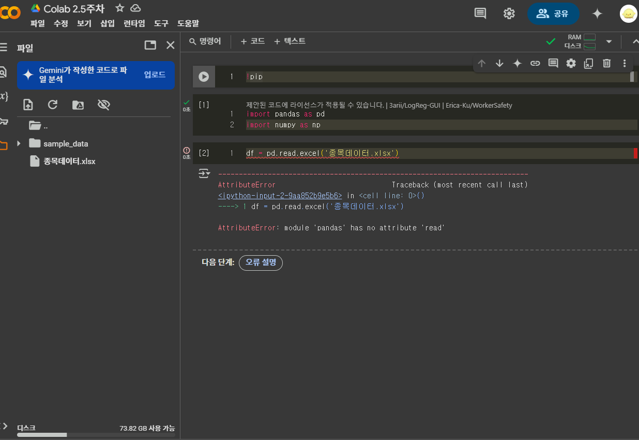This screenshot has width=639, height=440.
Task: Open the cell editor settings gear
Action: tap(571, 63)
